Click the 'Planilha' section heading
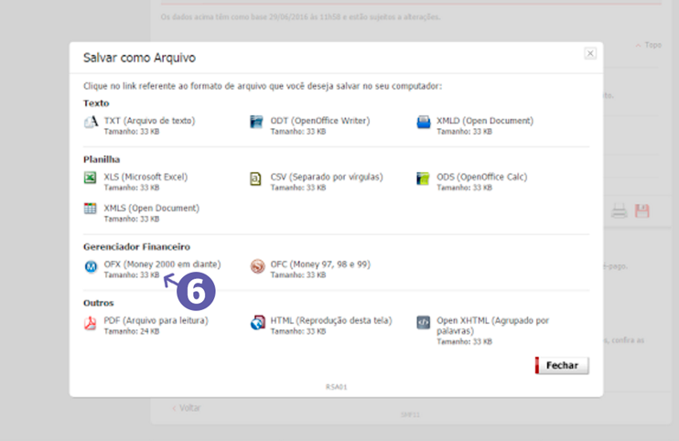 coord(102,159)
